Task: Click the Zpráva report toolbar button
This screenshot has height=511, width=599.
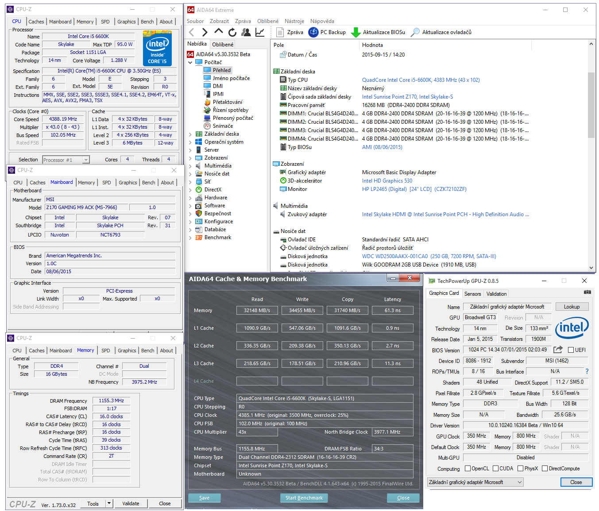Action: pos(290,32)
